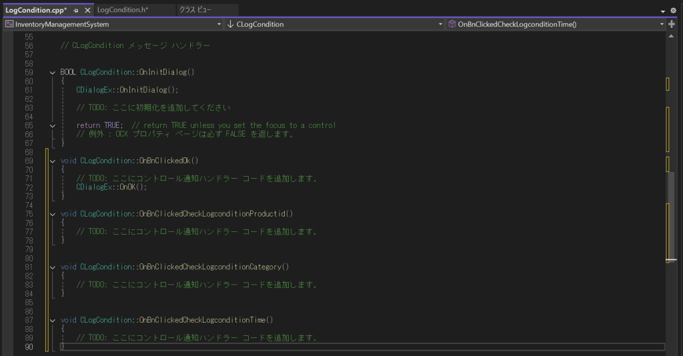Pin the LogCondition.cpp tab
This screenshot has height=356, width=683.
(76, 11)
